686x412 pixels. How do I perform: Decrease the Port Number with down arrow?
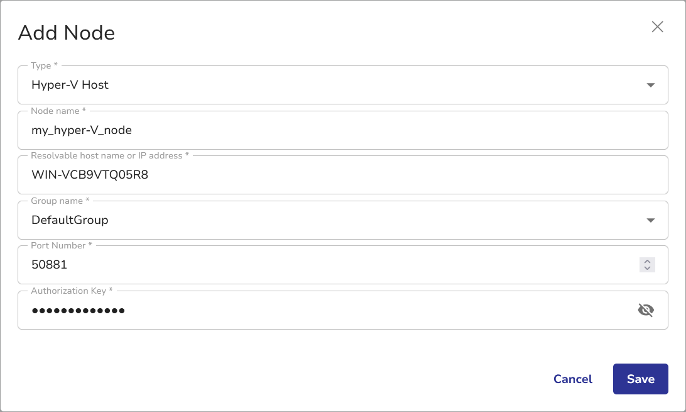click(647, 269)
